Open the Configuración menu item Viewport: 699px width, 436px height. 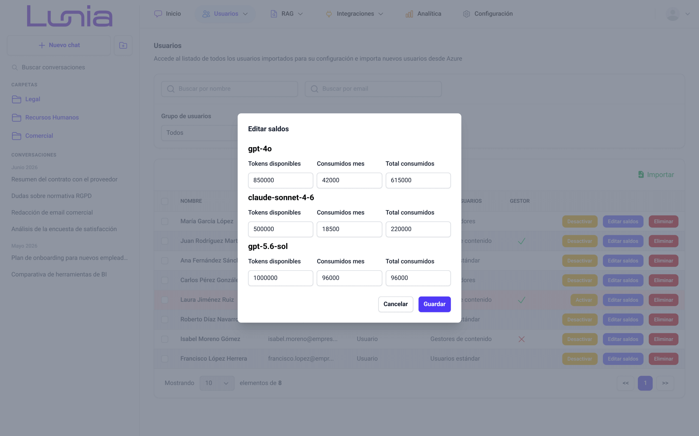coord(488,14)
